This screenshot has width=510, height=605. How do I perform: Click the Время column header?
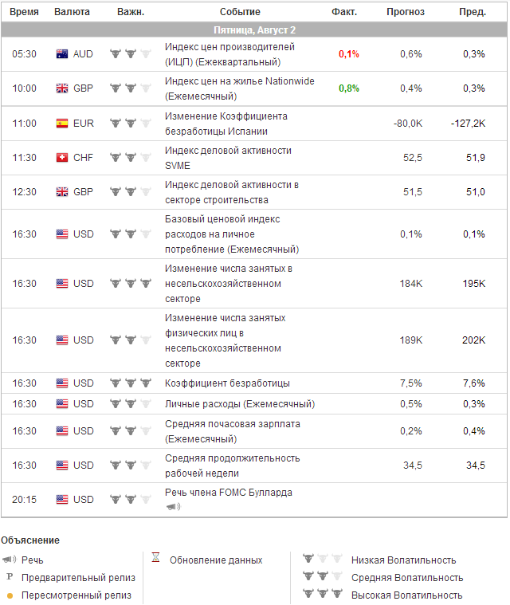[24, 12]
